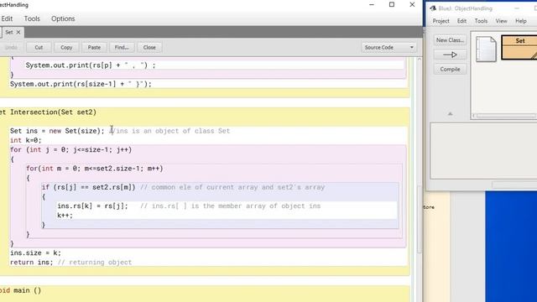Click the 'if (rs[j] == set2.rs[m])' condition
537x302 pixels.
pos(88,187)
